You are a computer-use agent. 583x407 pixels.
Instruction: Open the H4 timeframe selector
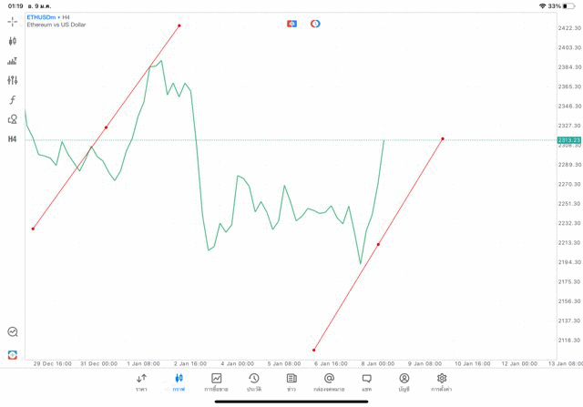13,139
